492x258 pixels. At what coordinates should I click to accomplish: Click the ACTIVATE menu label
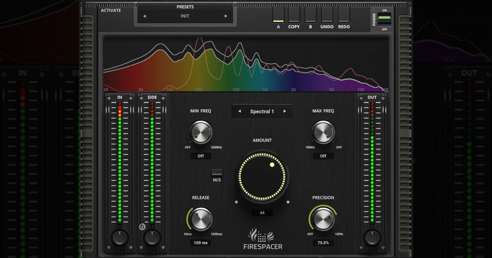point(111,10)
